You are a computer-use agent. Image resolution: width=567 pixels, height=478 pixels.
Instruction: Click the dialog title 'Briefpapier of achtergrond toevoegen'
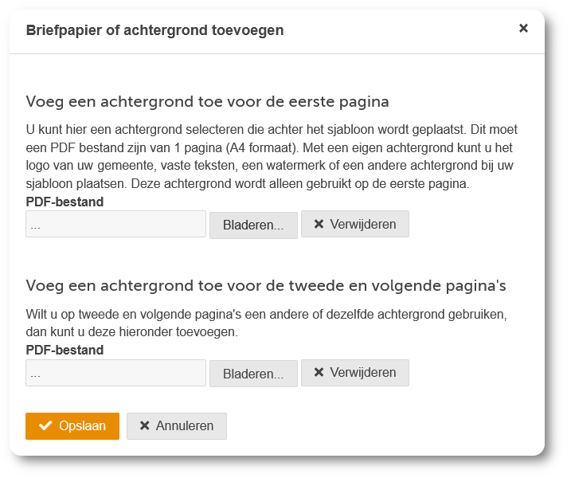154,31
